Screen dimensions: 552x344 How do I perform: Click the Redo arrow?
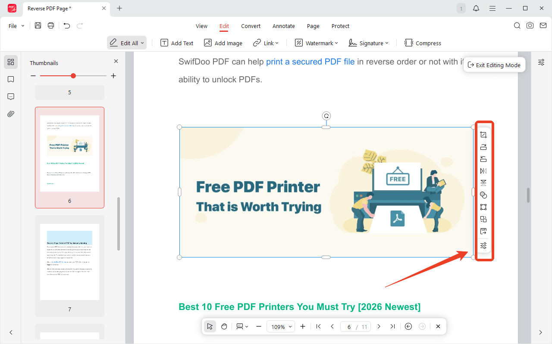pos(80,26)
